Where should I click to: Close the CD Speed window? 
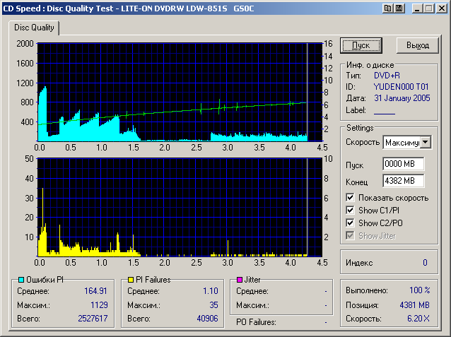[440, 8]
